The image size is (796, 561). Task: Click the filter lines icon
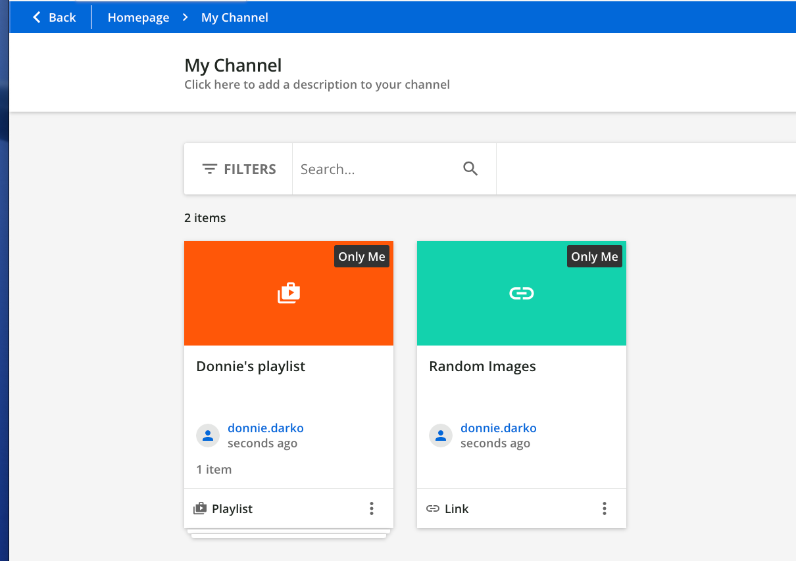coord(210,169)
